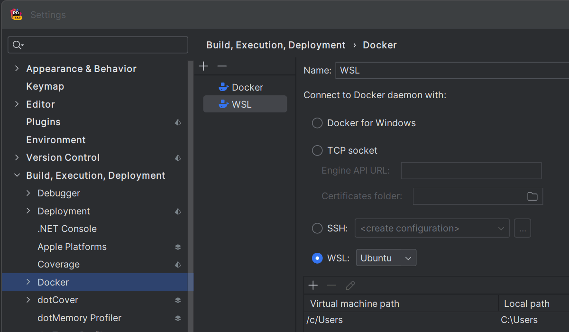This screenshot has width=569, height=332.
Task: Select the TCP socket radio option
Action: [317, 151]
